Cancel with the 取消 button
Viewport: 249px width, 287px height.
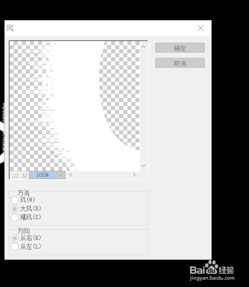click(x=180, y=63)
